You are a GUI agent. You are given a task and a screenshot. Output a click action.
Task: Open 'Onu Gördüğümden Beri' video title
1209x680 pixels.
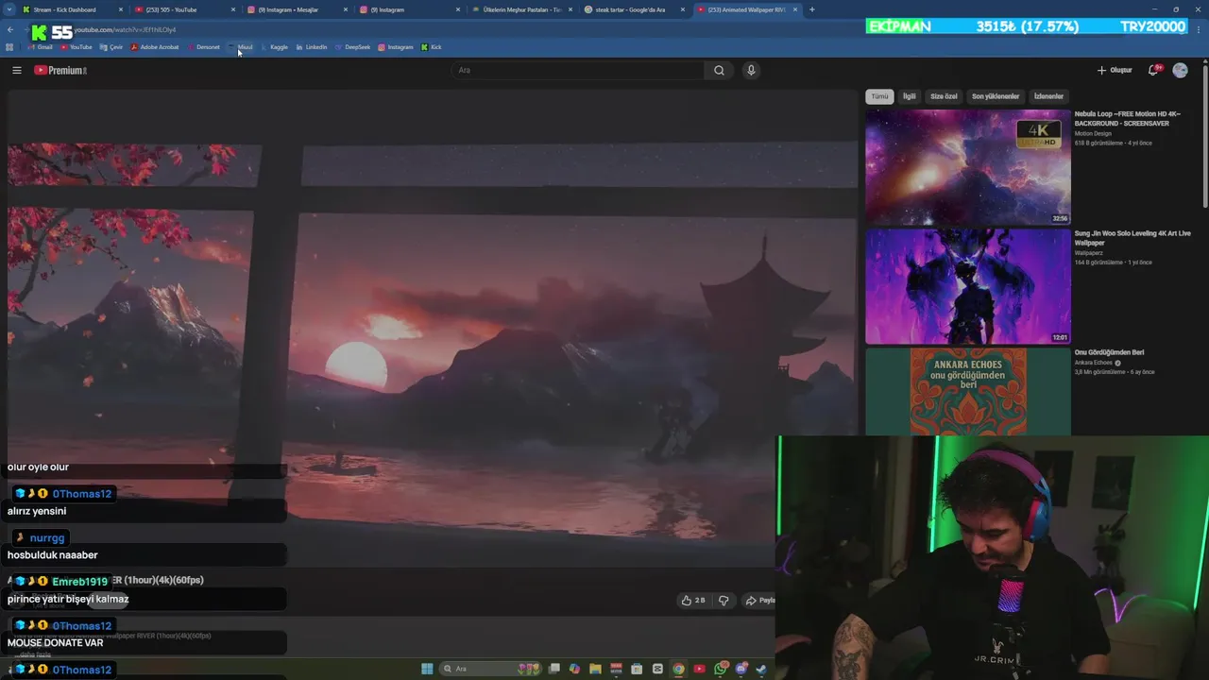point(1109,352)
